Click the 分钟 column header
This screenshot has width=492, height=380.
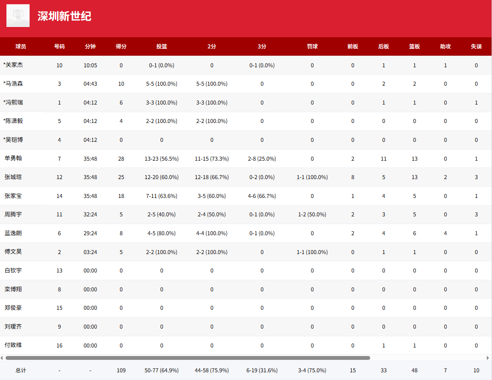pyautogui.click(x=90, y=46)
